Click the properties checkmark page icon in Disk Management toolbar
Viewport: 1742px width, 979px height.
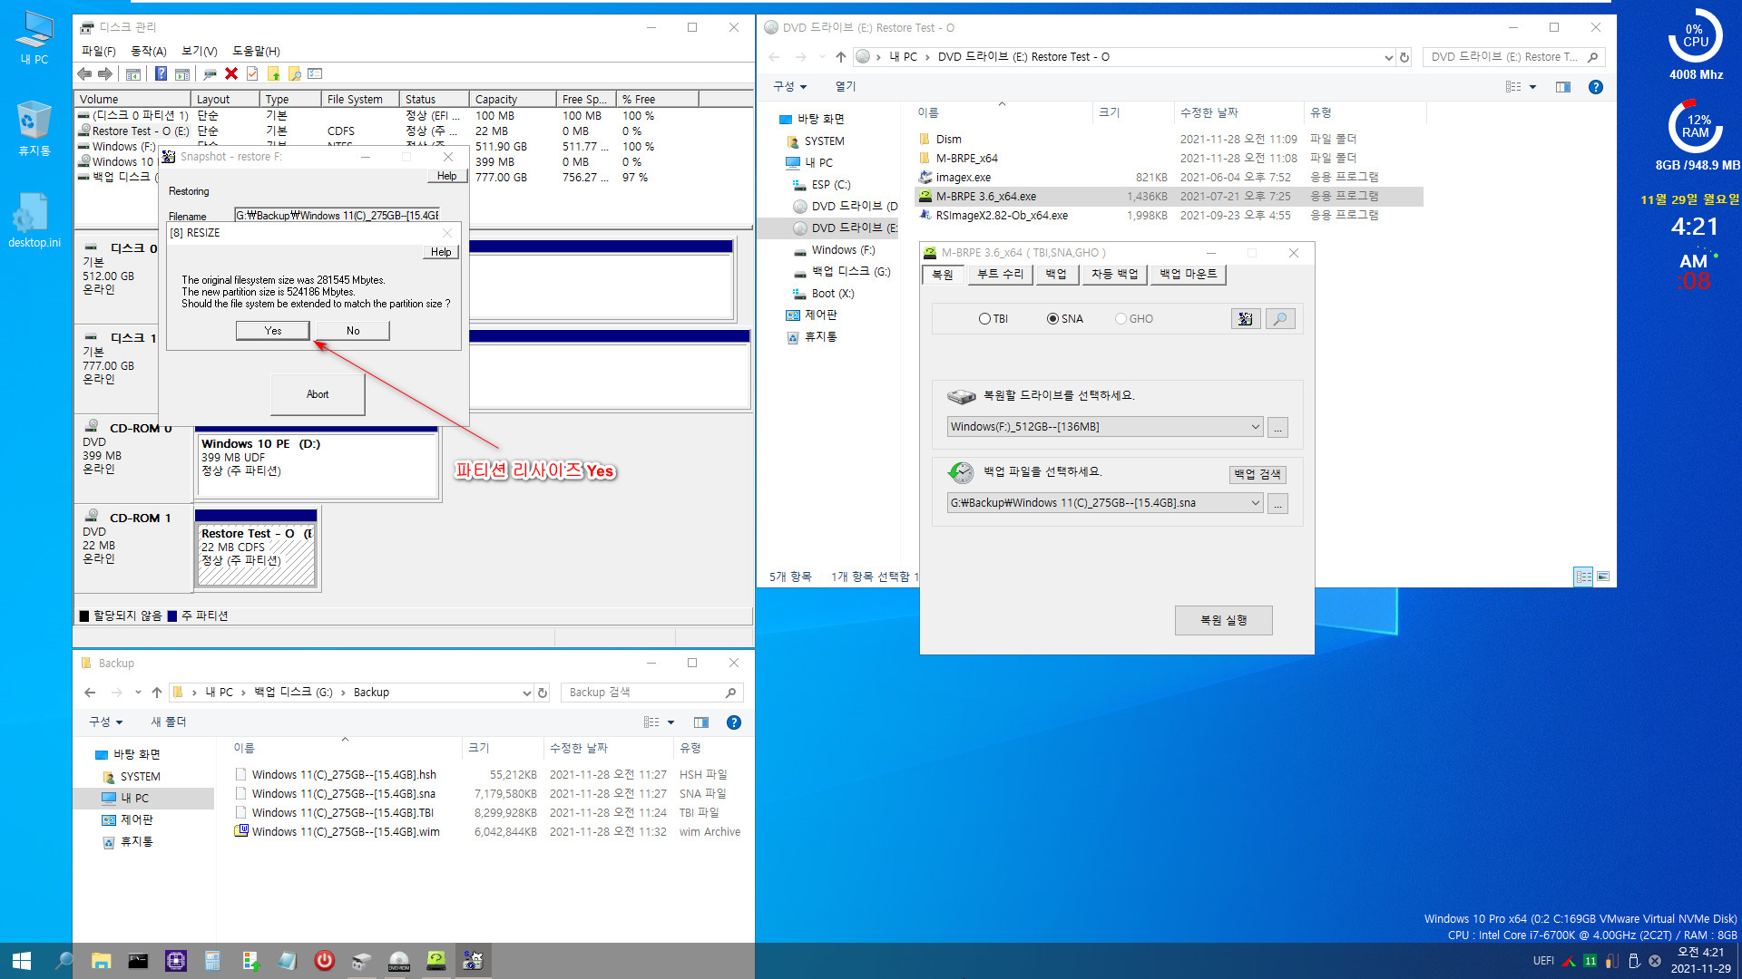(x=252, y=74)
